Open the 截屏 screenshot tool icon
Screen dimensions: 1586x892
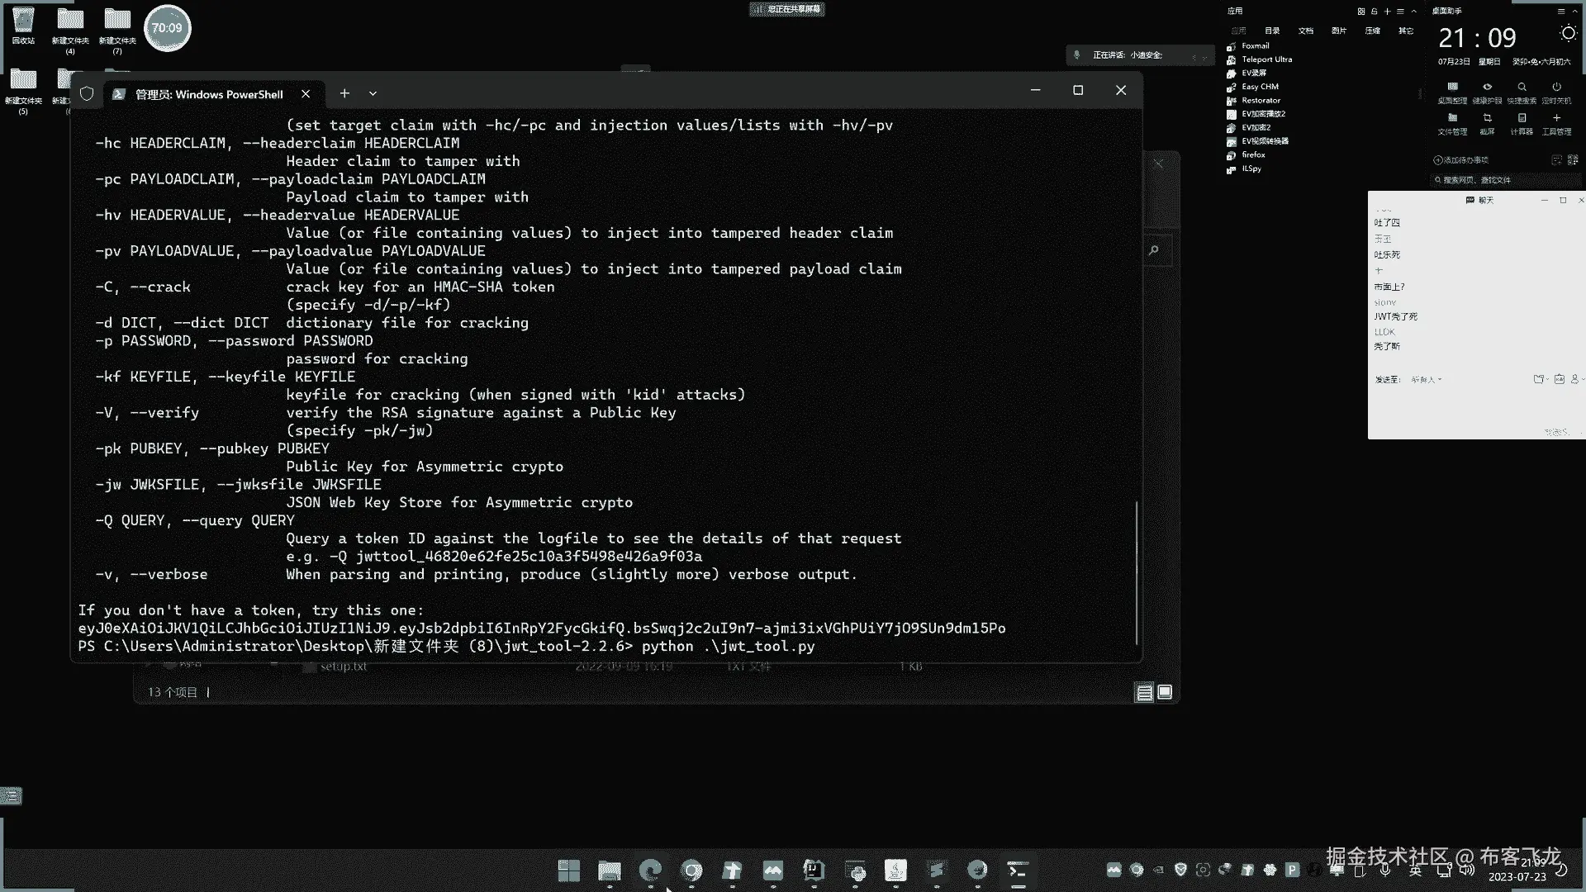[x=1487, y=118]
